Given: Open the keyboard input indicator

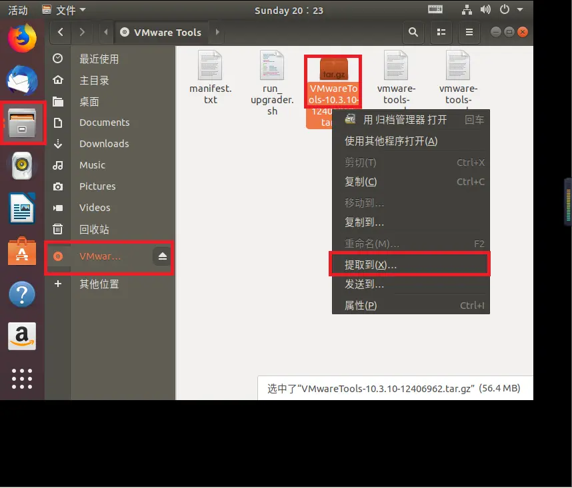Looking at the screenshot, I should [435, 10].
